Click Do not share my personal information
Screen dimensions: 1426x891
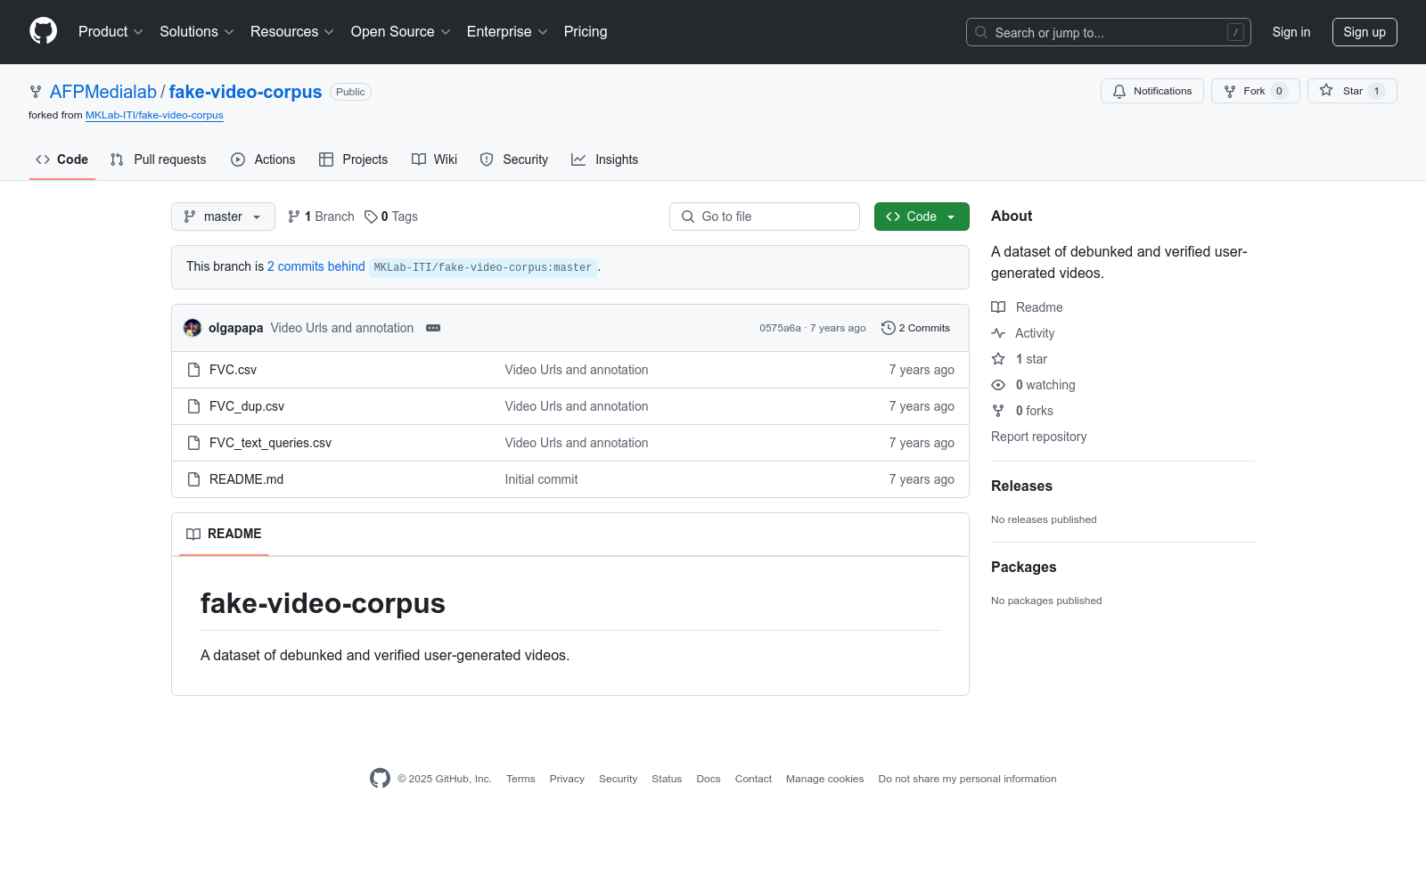tap(967, 779)
